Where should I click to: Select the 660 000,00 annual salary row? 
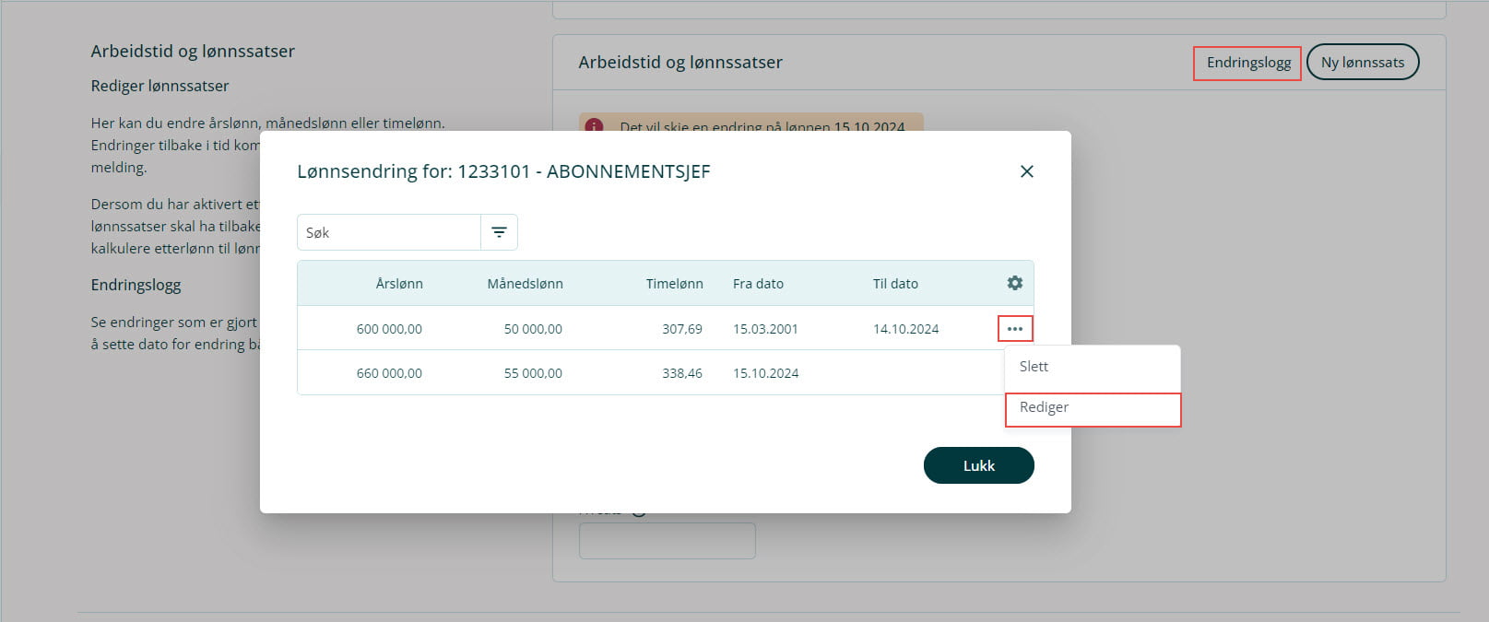[389, 373]
